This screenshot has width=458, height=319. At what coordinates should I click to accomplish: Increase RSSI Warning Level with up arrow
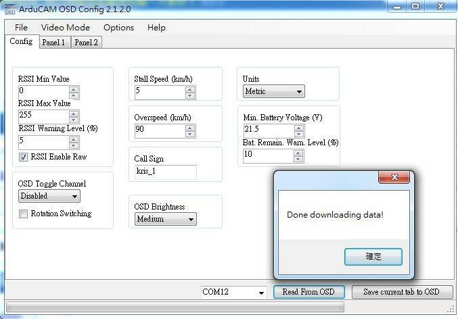click(x=74, y=139)
